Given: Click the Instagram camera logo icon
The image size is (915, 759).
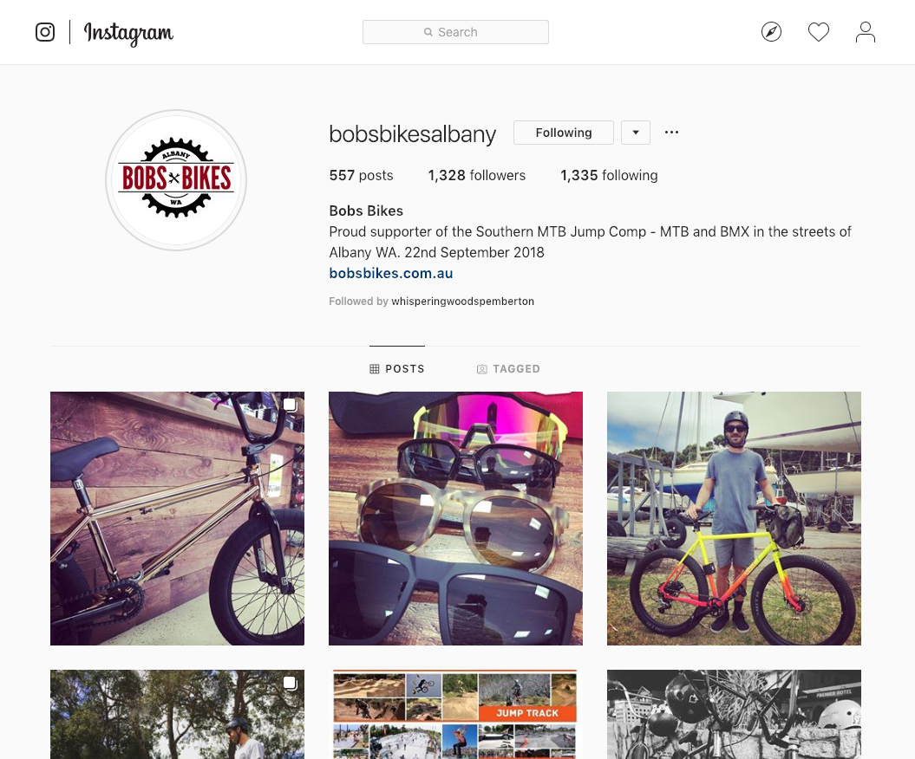Looking at the screenshot, I should pos(45,32).
